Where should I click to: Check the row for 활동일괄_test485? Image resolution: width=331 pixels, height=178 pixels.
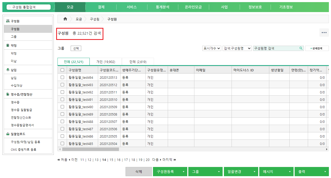63,144
